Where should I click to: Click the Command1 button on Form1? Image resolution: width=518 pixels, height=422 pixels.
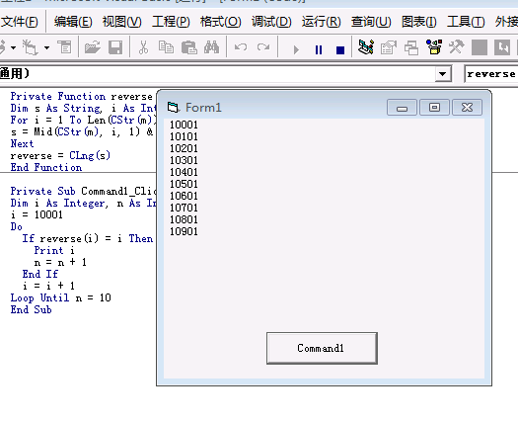tap(322, 348)
